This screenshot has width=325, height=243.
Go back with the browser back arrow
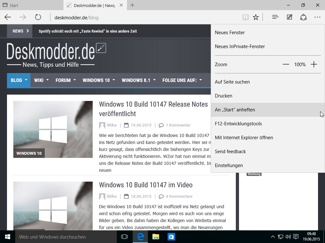8,17
